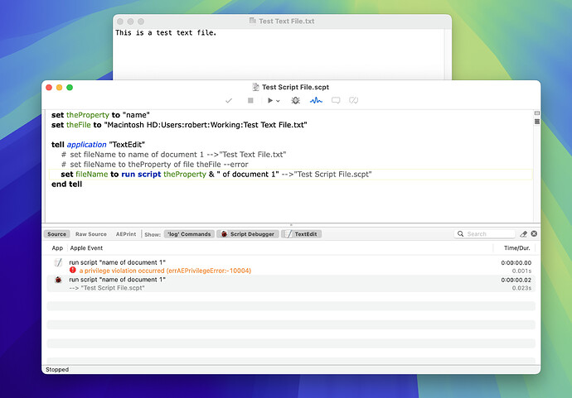Toggle the TextEdit event filter
The width and height of the screenshot is (572, 398).
tap(302, 234)
